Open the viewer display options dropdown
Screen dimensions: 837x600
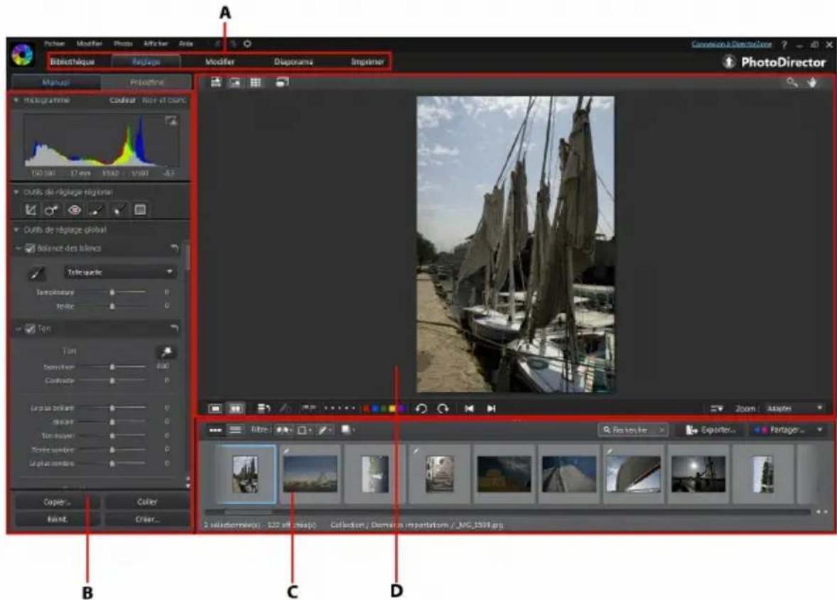[x=716, y=408]
